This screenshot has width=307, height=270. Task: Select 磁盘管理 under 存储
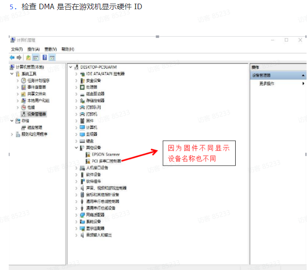[x=35, y=127]
